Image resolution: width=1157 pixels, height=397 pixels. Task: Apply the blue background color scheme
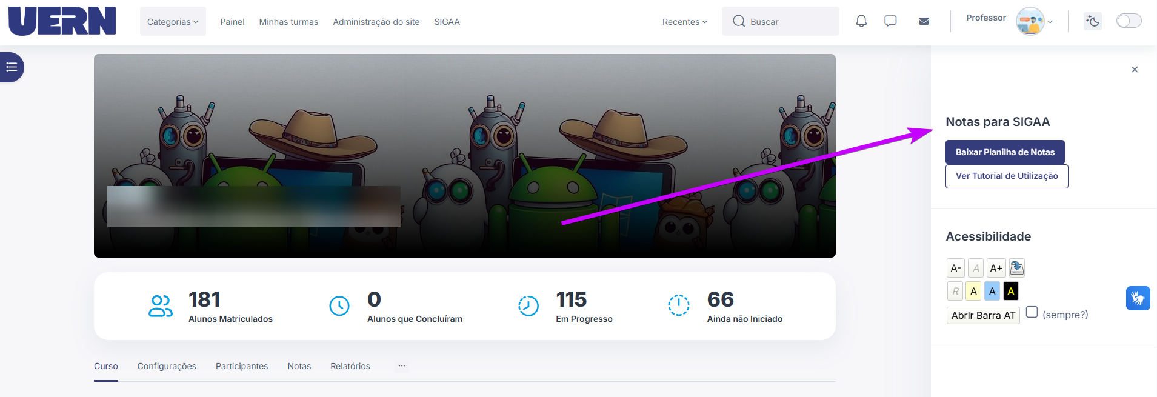[992, 291]
